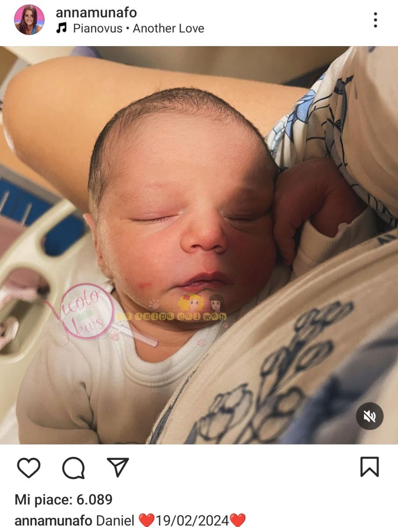Open annamunafo username in the caption
Viewport: 398px width, 527px height.
pyautogui.click(x=54, y=521)
